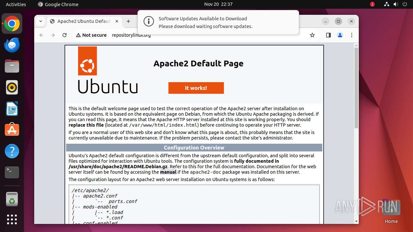413x232 pixels.
Task: Click the Ubuntu logo image
Action: tap(108, 70)
